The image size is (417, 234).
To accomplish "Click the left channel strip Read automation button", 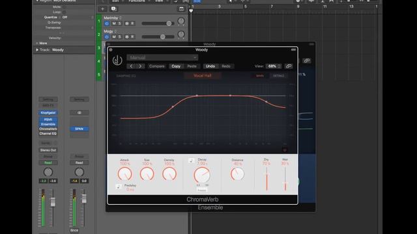I will pos(48,162).
